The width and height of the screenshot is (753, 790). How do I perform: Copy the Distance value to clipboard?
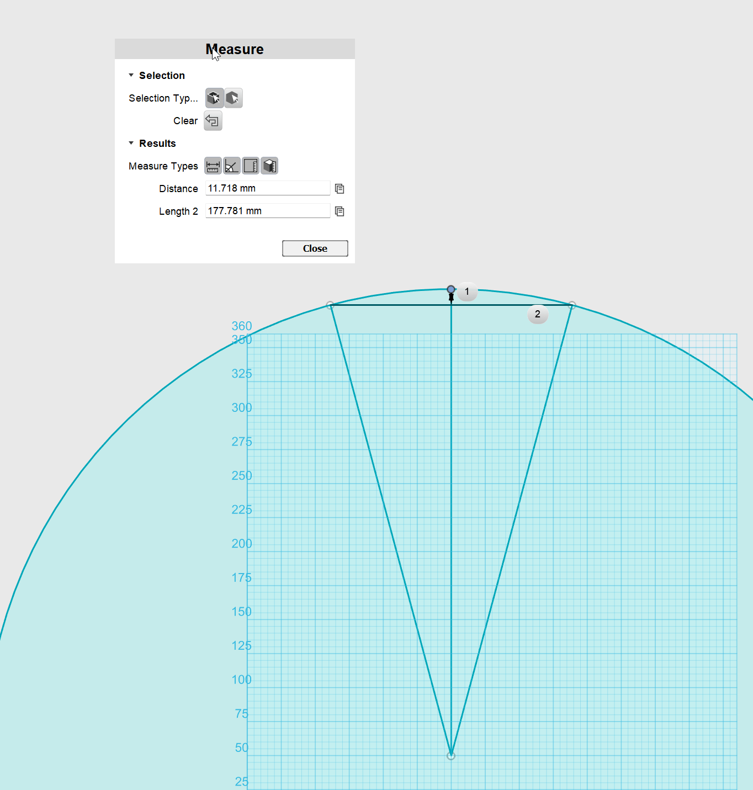(340, 189)
